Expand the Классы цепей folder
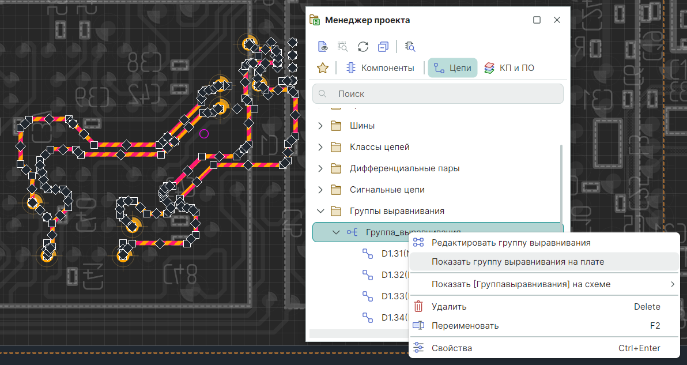Image resolution: width=687 pixels, height=365 pixels. (x=321, y=147)
